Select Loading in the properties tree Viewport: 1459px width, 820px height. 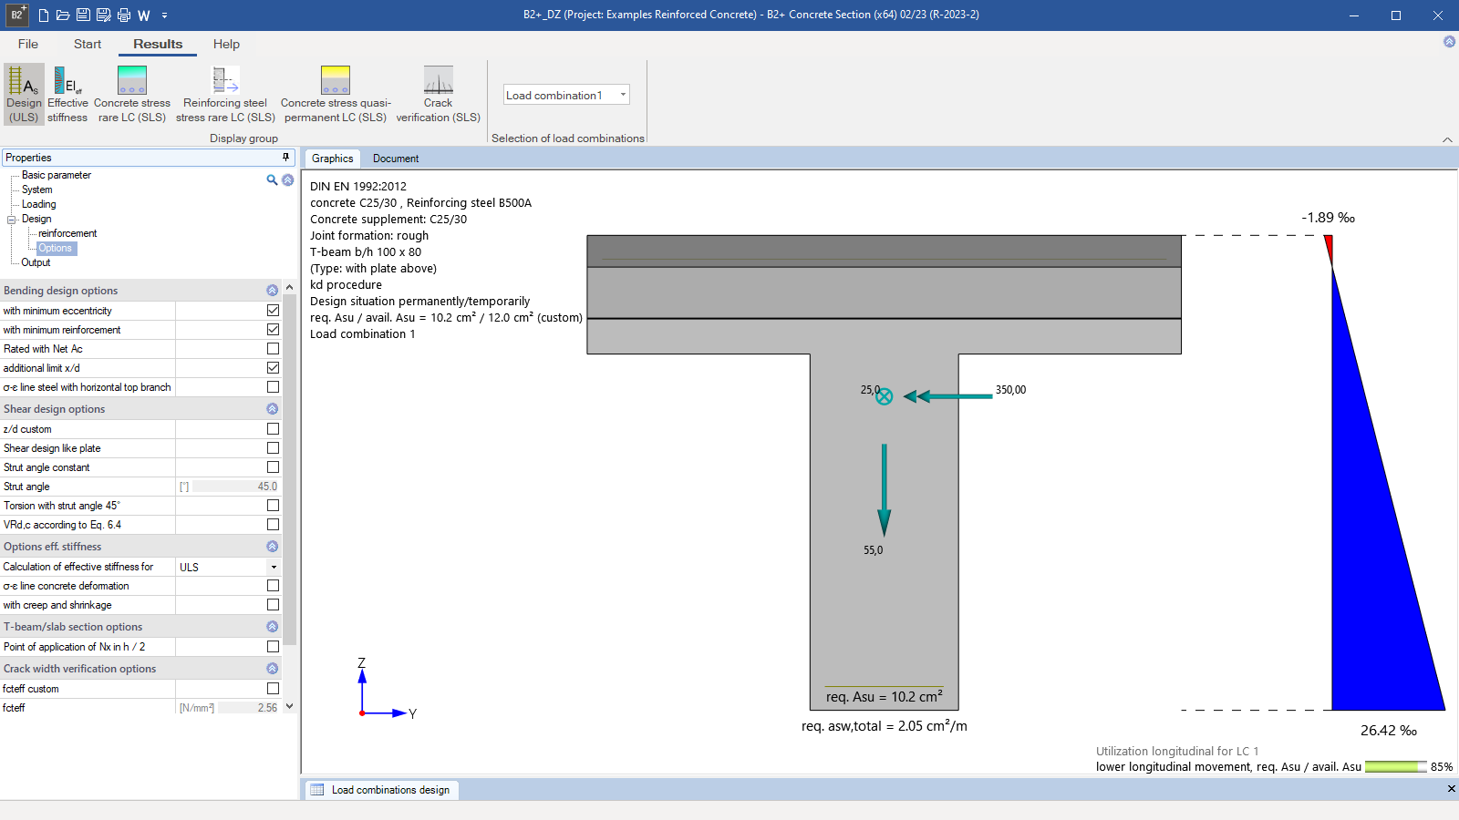(39, 204)
